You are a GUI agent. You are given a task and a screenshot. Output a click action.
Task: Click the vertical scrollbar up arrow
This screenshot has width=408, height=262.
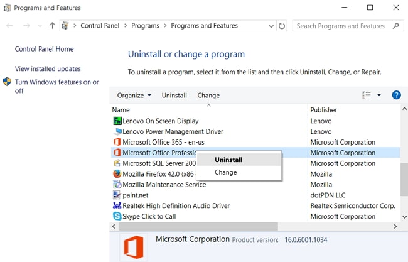pos(404,109)
